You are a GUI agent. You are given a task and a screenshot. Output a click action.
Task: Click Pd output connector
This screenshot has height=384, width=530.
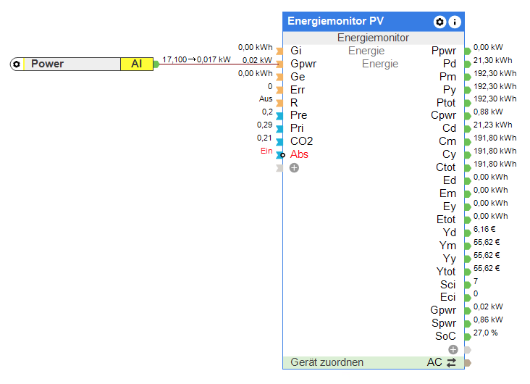468,64
